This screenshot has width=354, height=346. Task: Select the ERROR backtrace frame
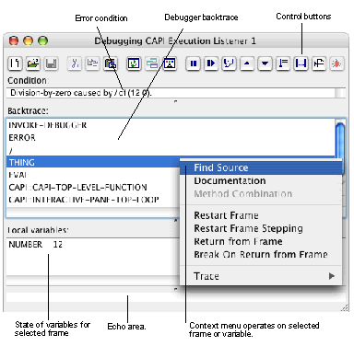coord(171,138)
